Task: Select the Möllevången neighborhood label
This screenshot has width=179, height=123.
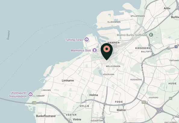Action: click(113, 66)
